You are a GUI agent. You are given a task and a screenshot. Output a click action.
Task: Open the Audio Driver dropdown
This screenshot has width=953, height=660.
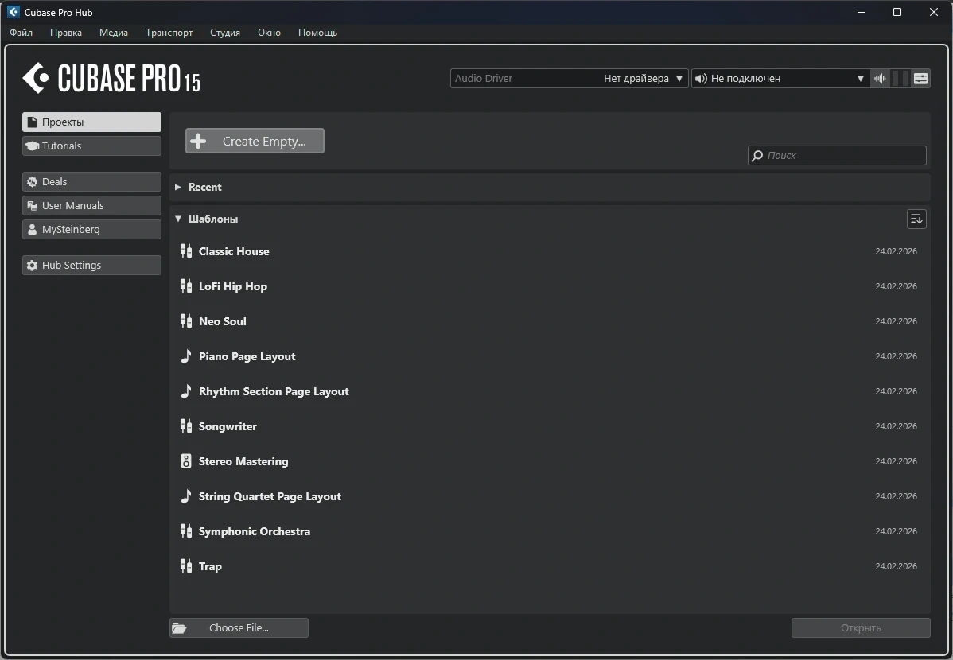(570, 79)
